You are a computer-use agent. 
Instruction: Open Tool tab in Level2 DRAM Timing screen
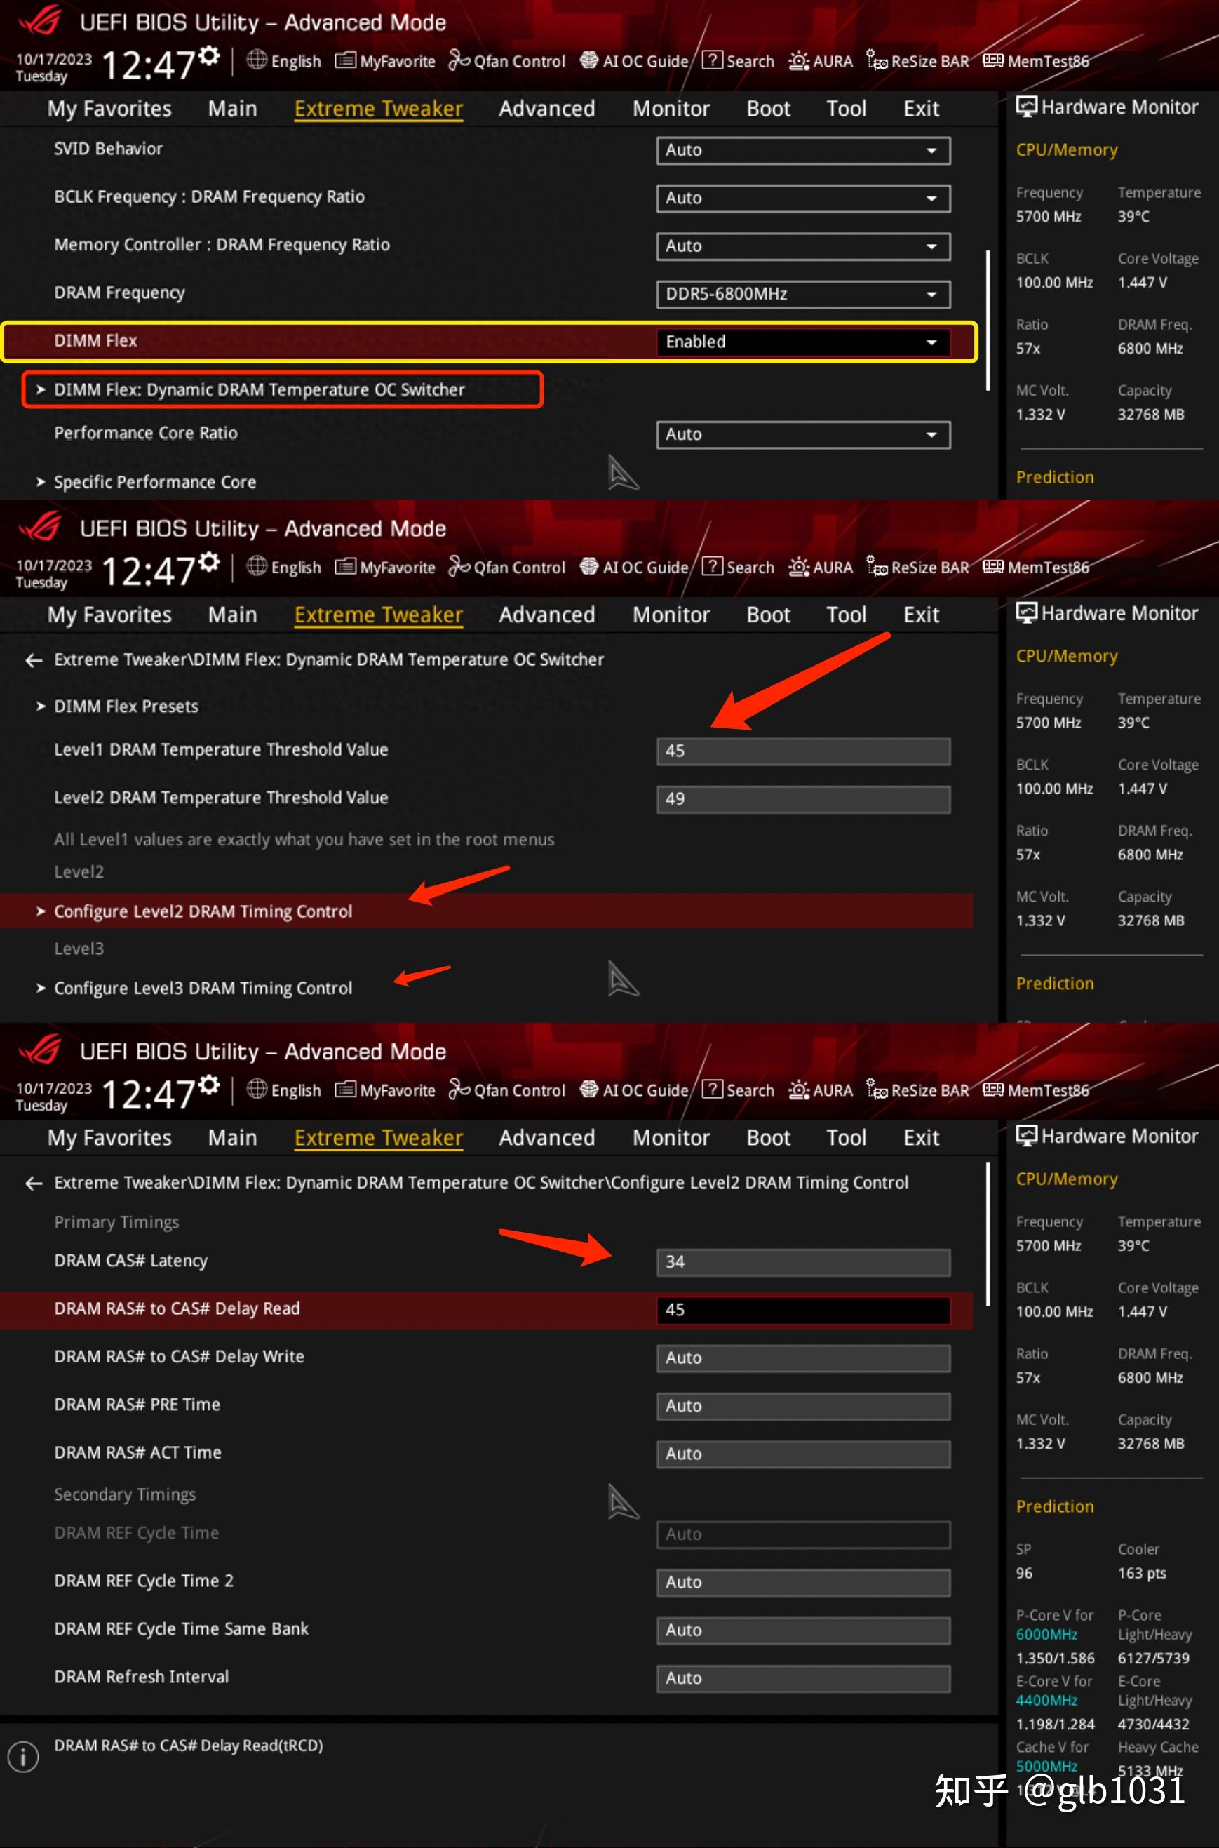click(x=847, y=1138)
